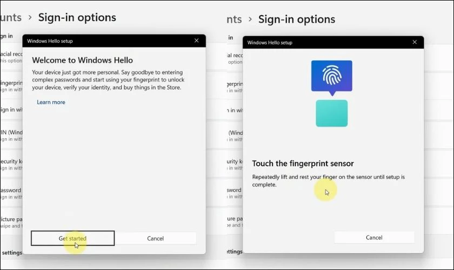Image resolution: width=454 pixels, height=270 pixels.
Task: Open PIN (Windows Hello) option in left window
Action: [11, 135]
